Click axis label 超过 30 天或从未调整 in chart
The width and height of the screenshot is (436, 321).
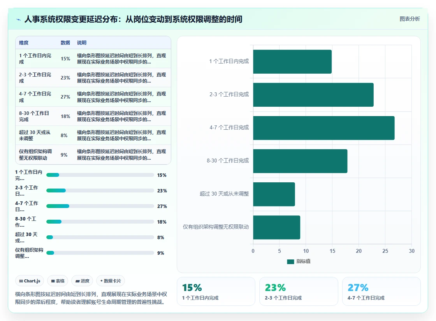pos(224,194)
